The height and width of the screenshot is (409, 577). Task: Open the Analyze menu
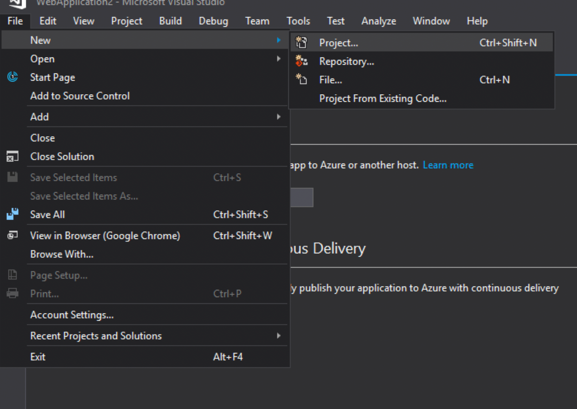(x=379, y=21)
